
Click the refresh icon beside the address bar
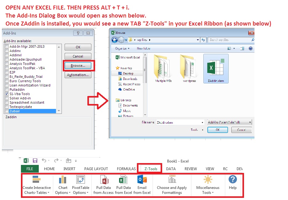point(203,40)
